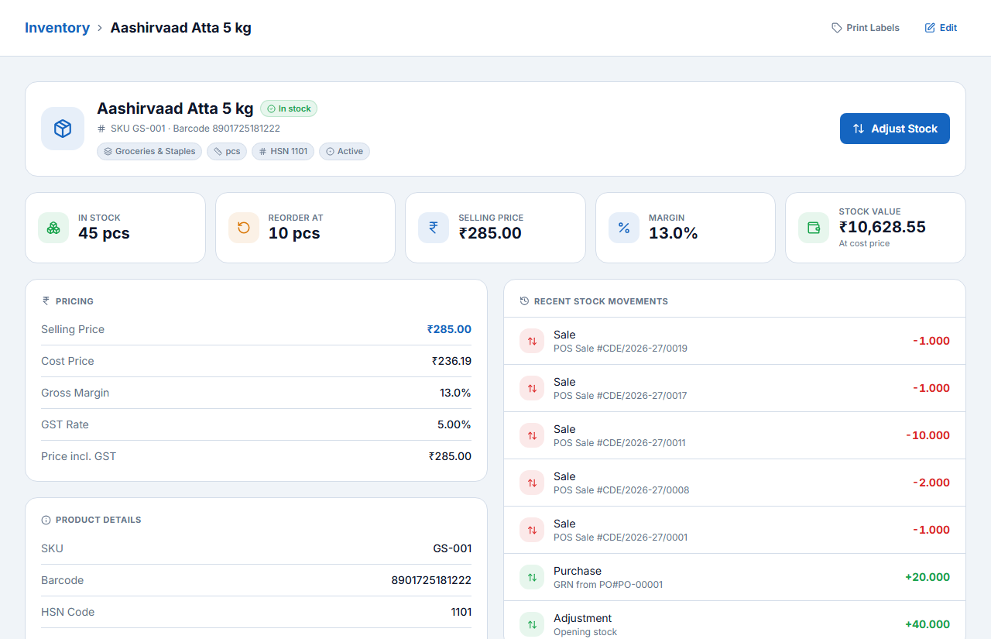The image size is (991, 639).
Task: Click the wallet icon on Stock Value card
Action: (814, 228)
